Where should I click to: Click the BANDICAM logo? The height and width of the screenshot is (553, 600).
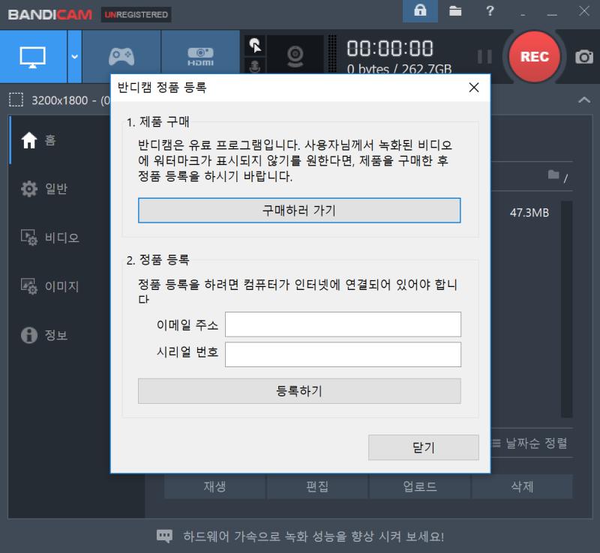click(50, 14)
